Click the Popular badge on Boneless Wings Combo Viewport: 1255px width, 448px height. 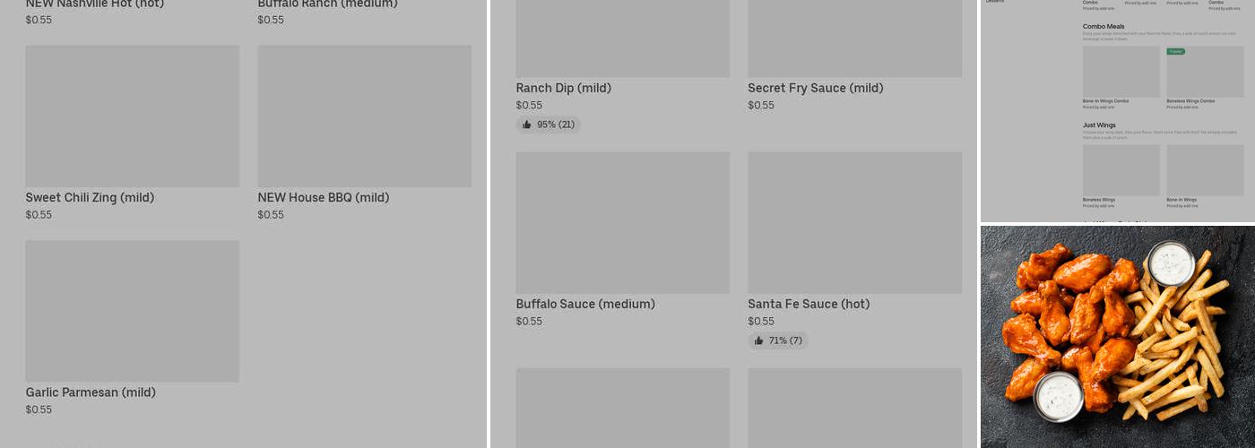tap(1176, 52)
